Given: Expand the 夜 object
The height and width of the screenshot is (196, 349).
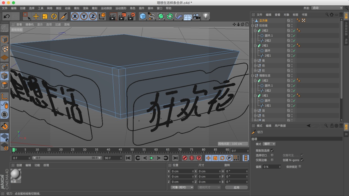Looking at the screenshot, I should click(x=255, y=61).
